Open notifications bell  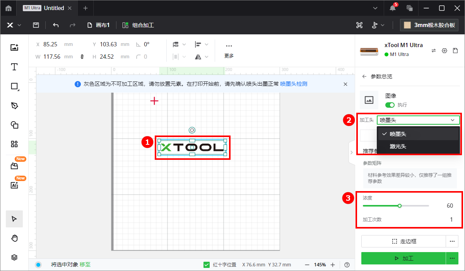click(x=393, y=8)
